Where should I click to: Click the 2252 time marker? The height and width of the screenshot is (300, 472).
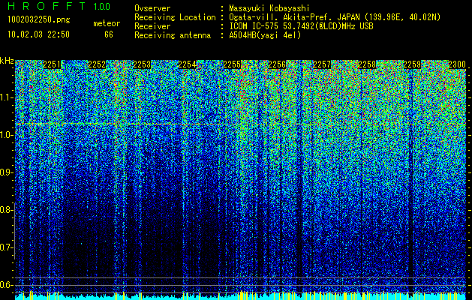click(x=98, y=64)
